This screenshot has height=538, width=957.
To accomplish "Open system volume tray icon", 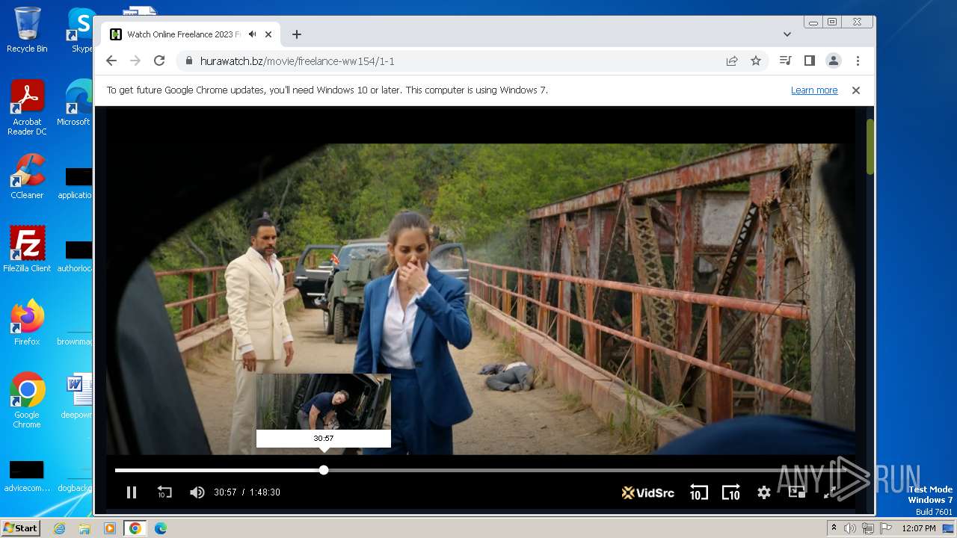I will pyautogui.click(x=850, y=528).
